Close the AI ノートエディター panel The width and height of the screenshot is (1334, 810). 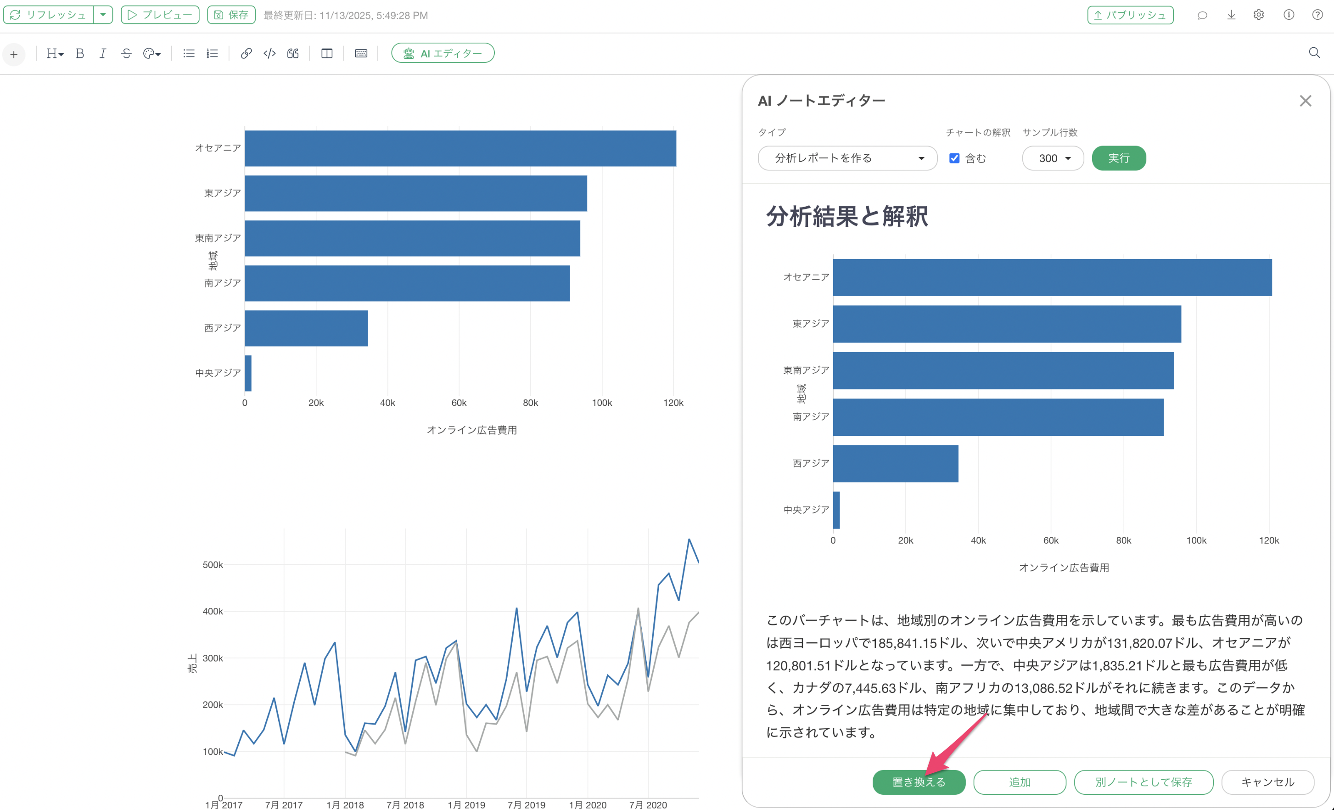coord(1305,101)
